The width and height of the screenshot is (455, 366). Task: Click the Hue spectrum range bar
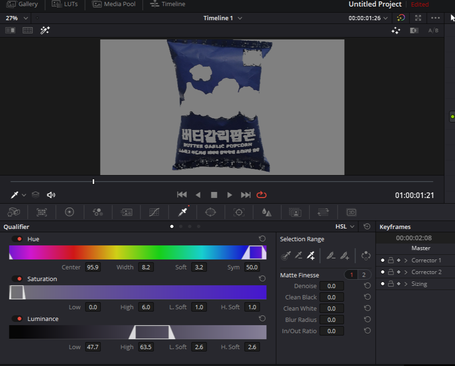tap(138, 252)
